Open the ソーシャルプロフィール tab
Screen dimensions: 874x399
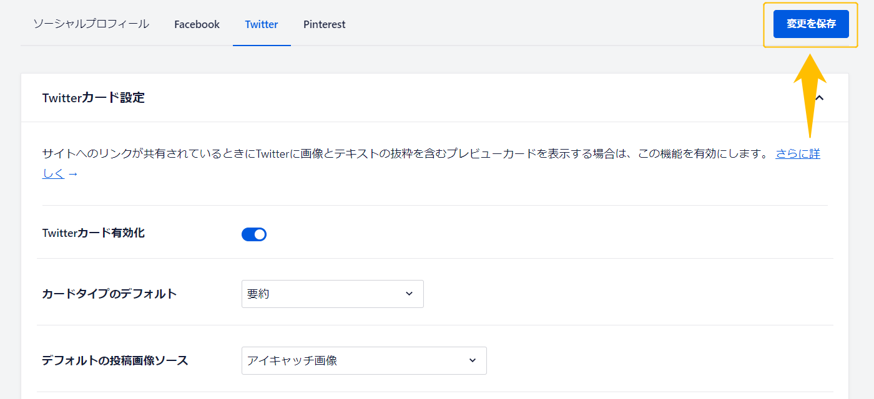click(x=91, y=24)
